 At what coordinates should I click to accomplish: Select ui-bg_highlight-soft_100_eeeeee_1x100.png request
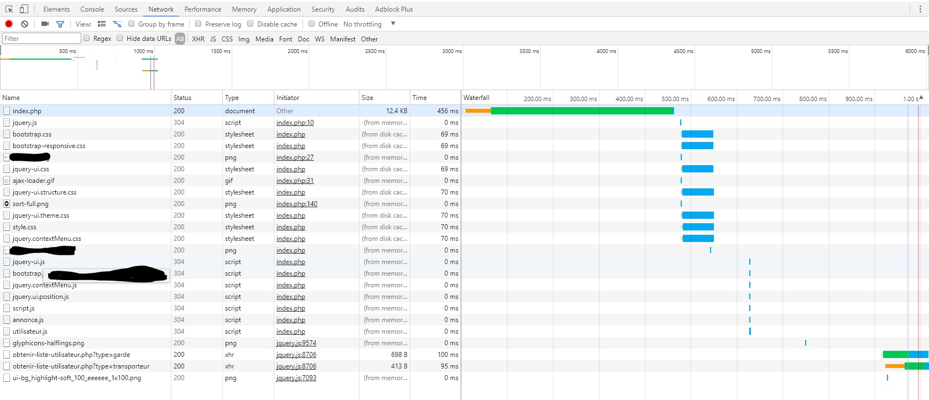click(x=230, y=378)
